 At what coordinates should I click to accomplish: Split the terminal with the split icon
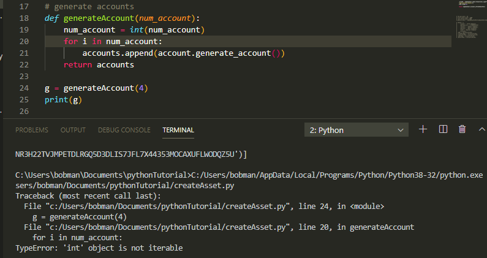coord(443,129)
